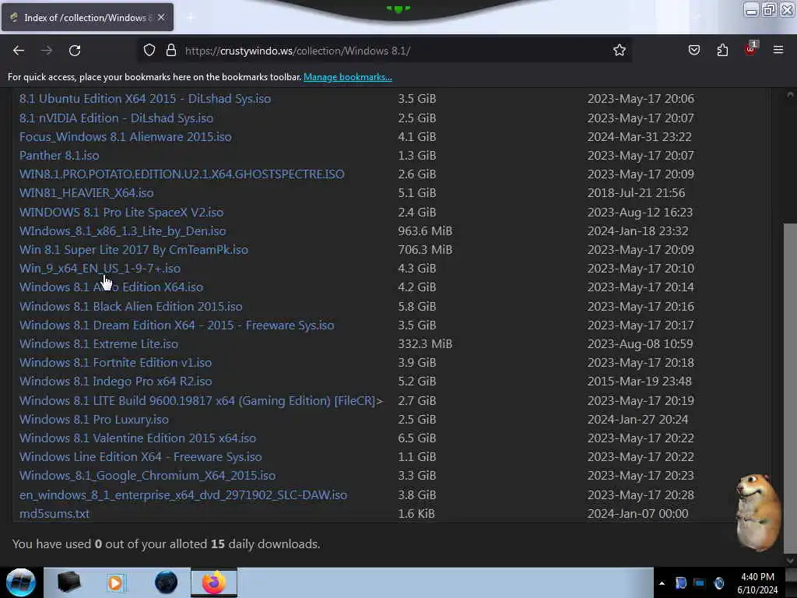Click the blue shield tray icon
Screen dimensions: 797x598
click(680, 582)
